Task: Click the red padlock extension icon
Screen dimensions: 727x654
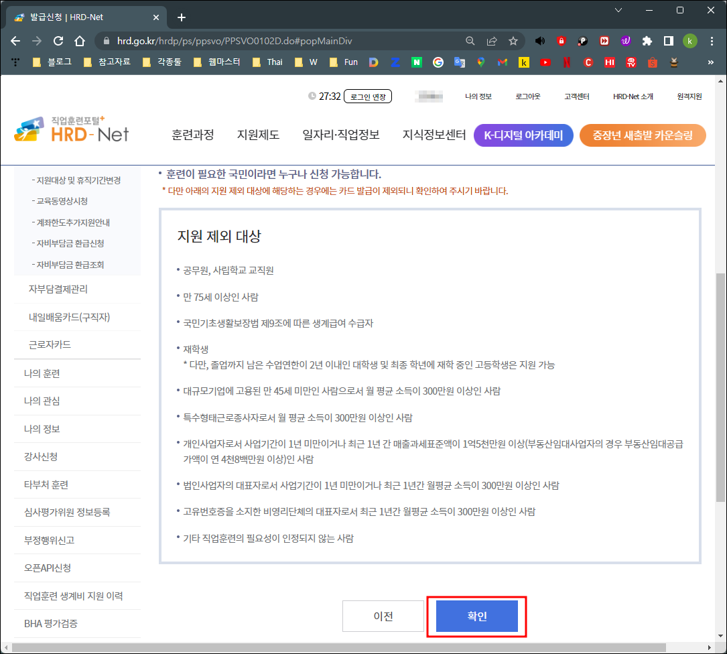Action: coord(561,40)
